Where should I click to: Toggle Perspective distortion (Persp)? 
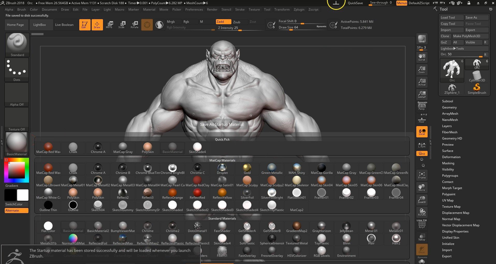(422, 106)
